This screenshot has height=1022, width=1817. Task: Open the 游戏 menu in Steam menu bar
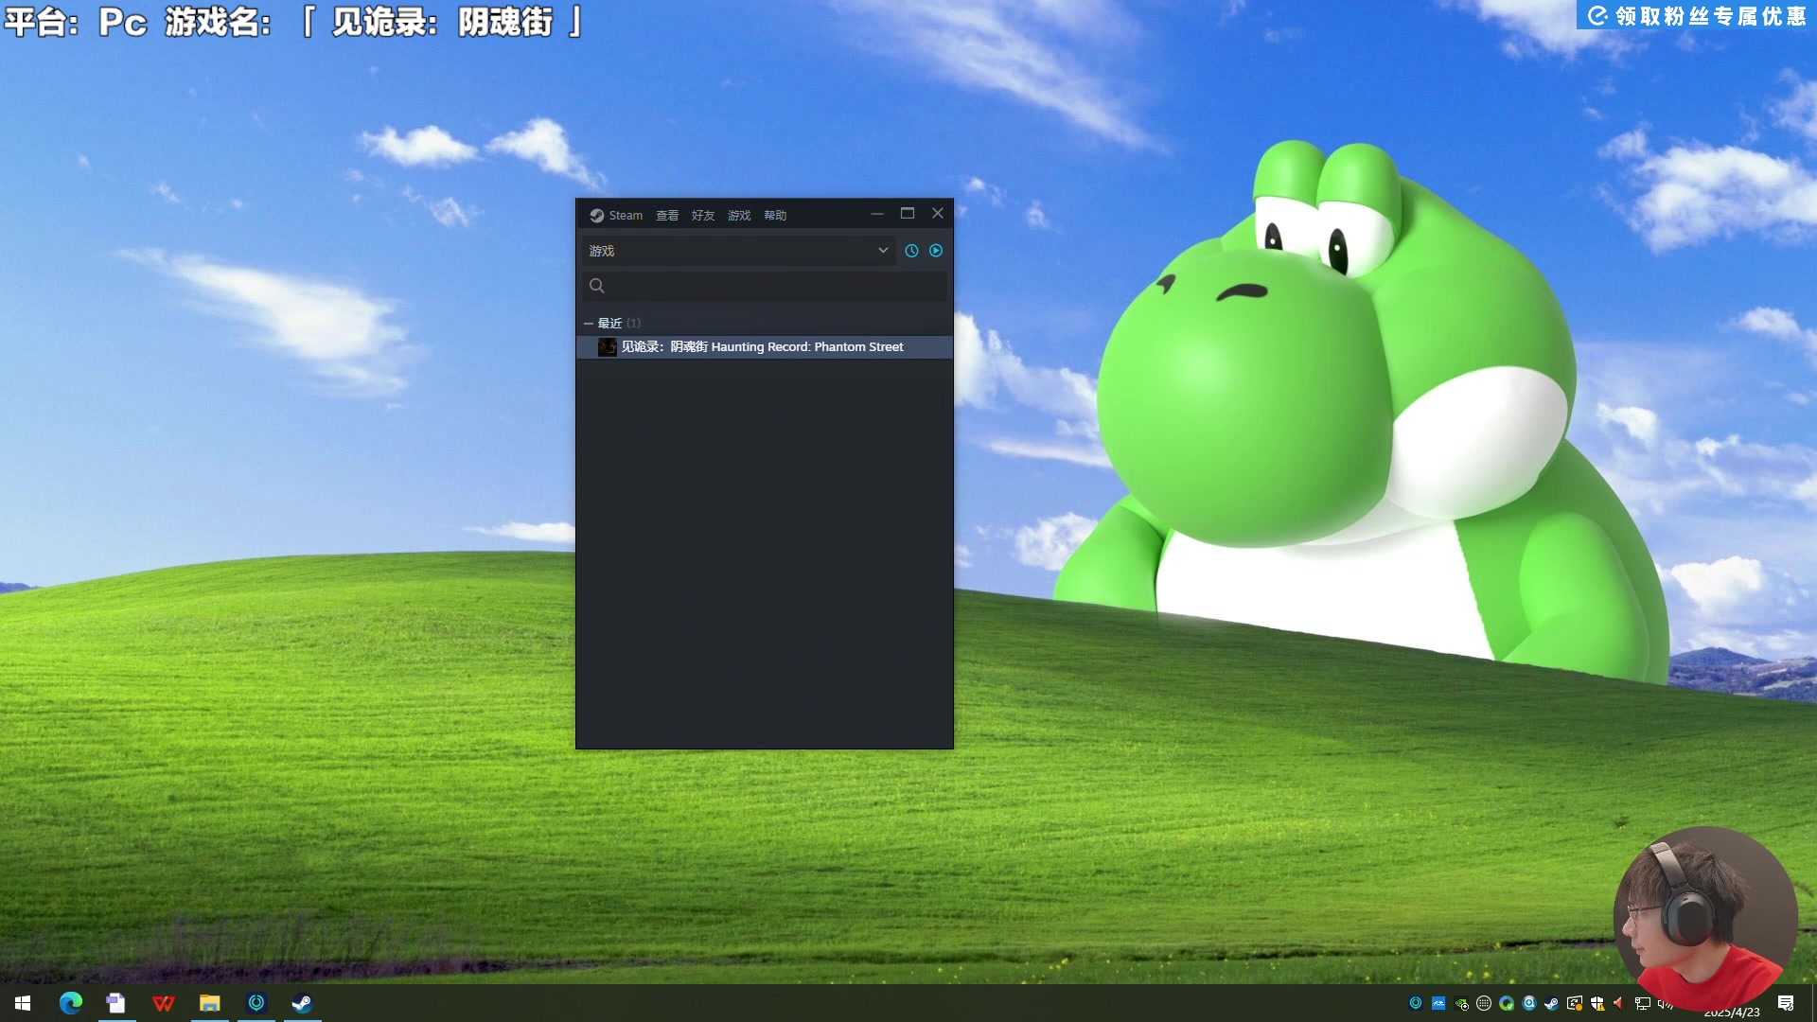click(x=739, y=216)
